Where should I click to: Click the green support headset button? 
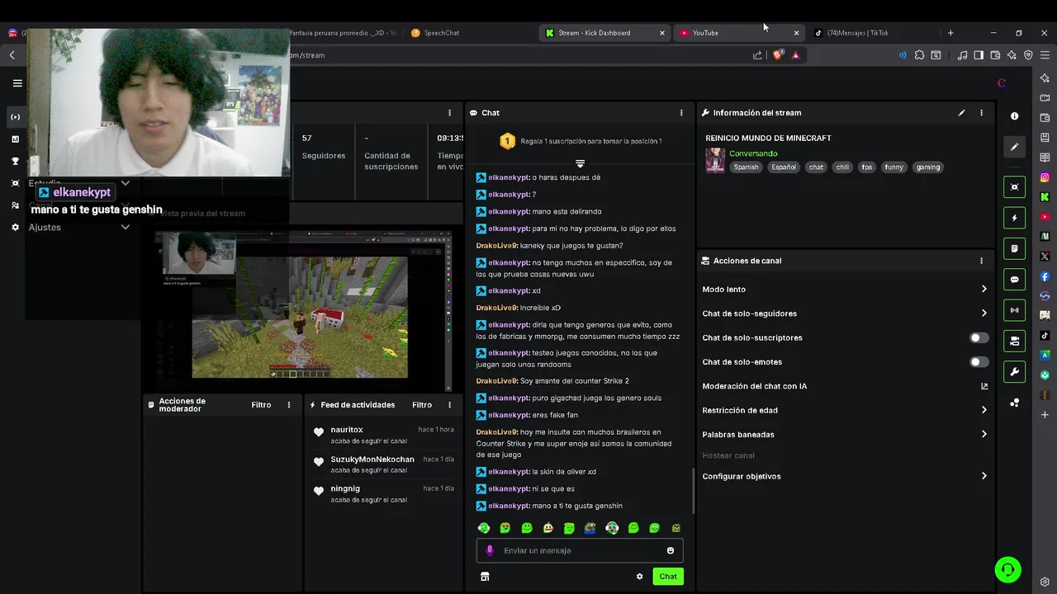1008,569
